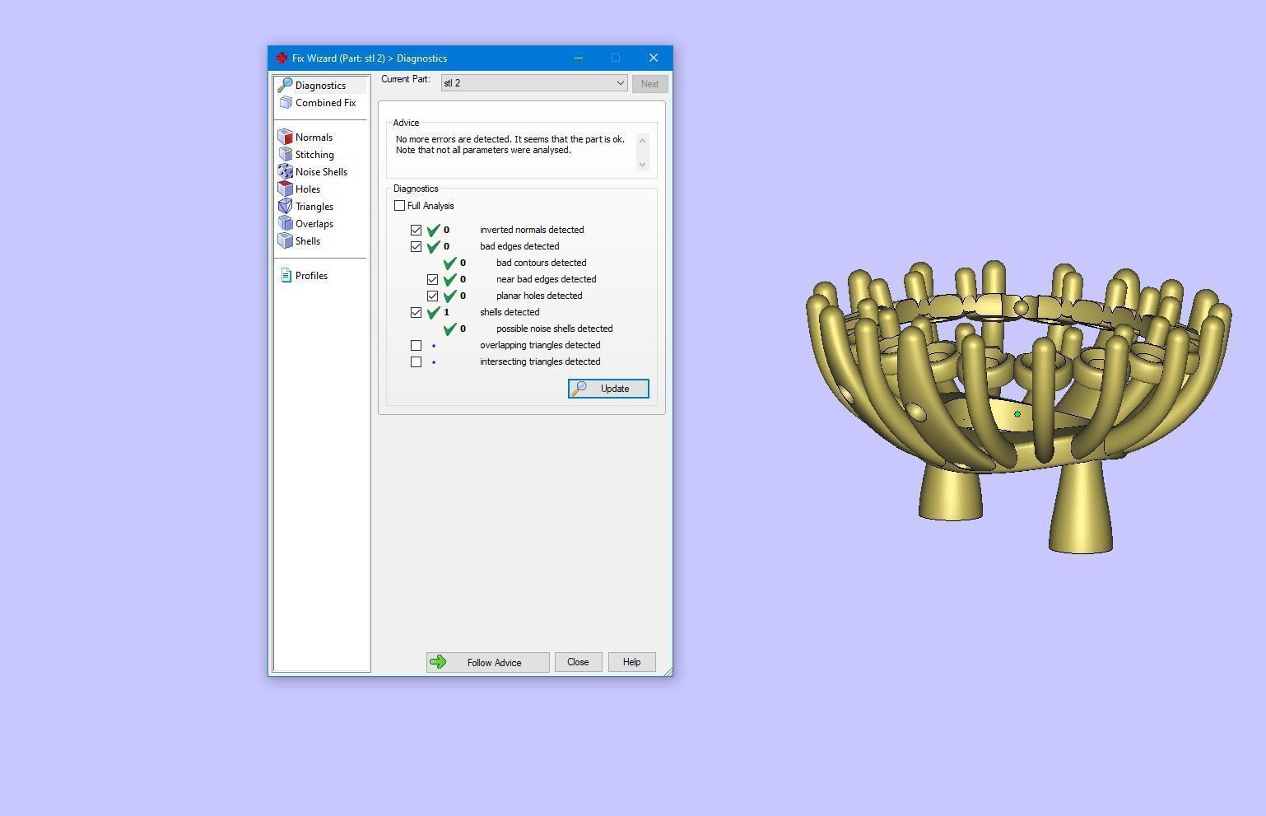The width and height of the screenshot is (1266, 816).
Task: Click the Update button
Action: tap(608, 389)
